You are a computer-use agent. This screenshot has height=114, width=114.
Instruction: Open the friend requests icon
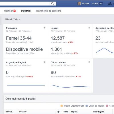(x=110, y=4)
